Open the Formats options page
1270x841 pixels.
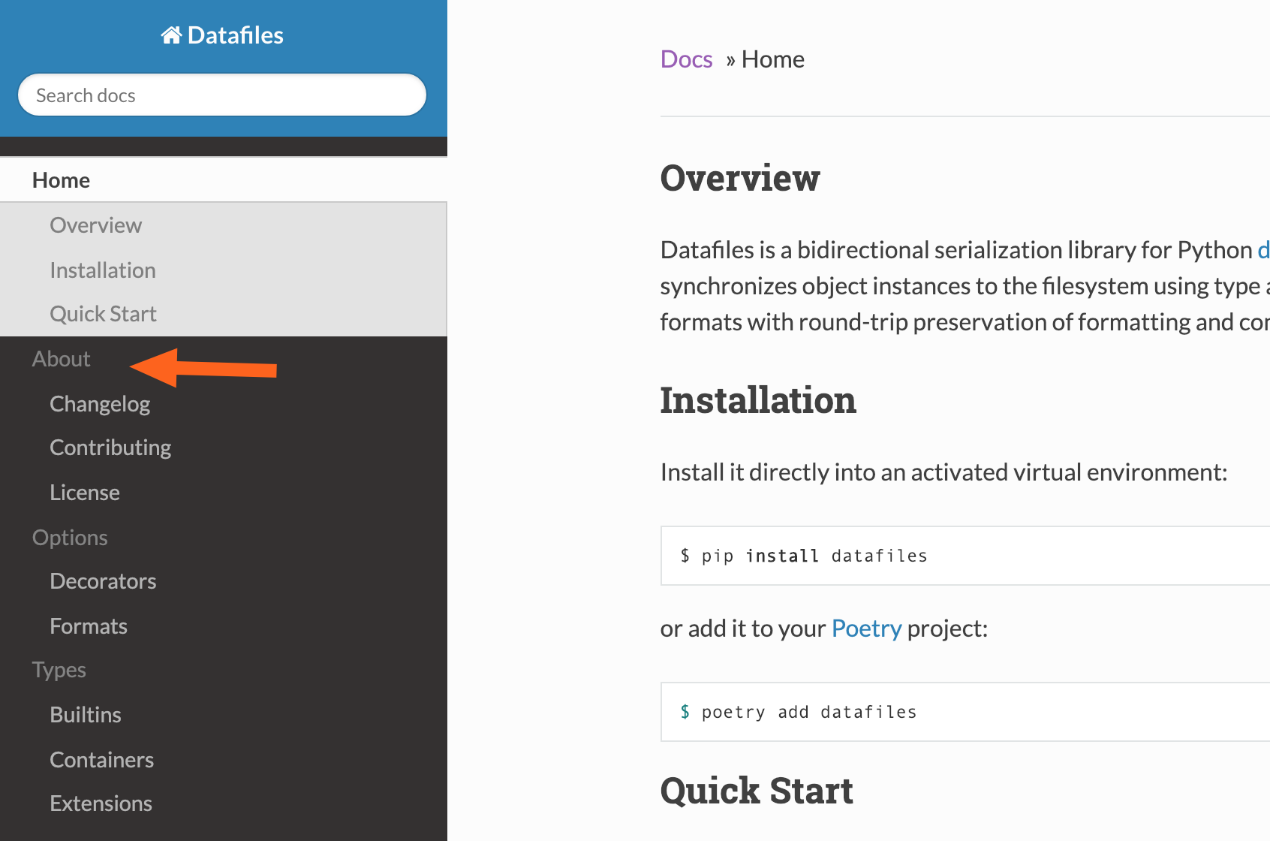click(89, 626)
